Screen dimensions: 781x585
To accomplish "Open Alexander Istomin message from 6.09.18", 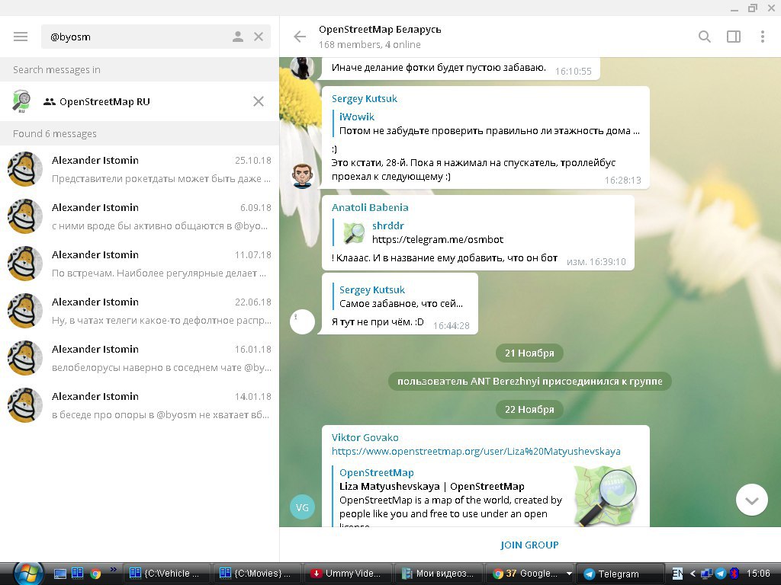I will 140,216.
